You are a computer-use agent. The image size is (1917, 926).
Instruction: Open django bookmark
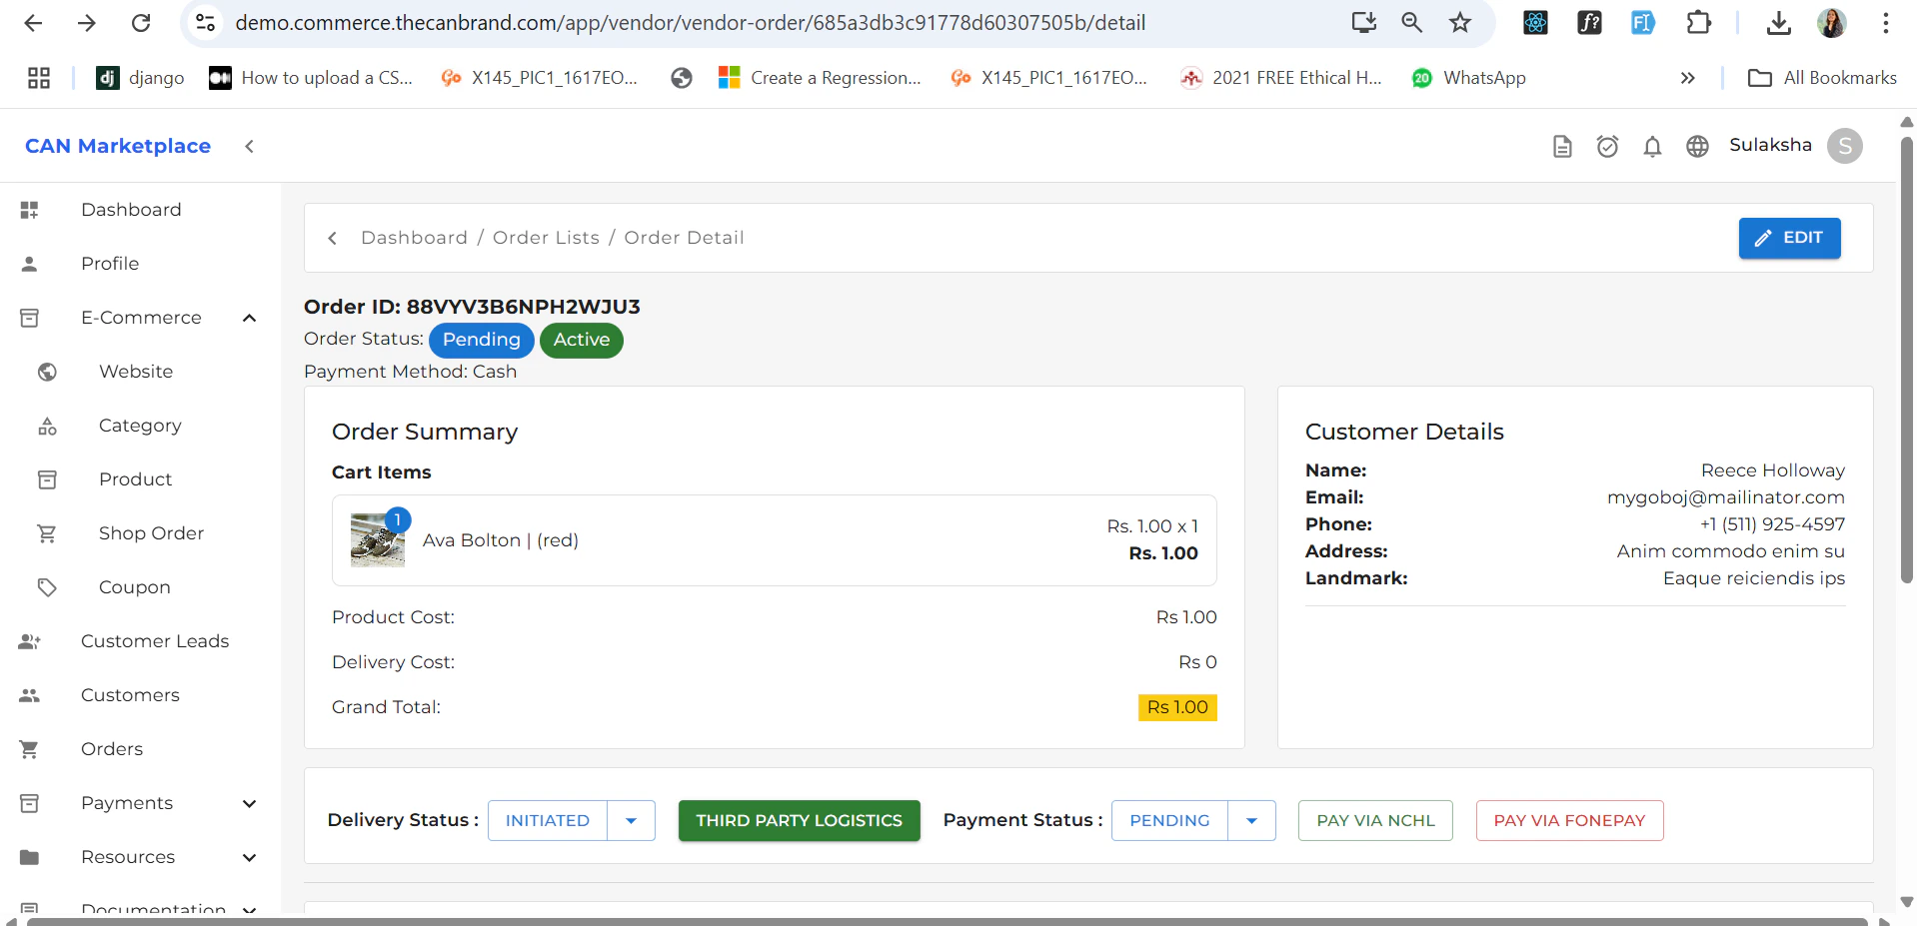pyautogui.click(x=140, y=78)
